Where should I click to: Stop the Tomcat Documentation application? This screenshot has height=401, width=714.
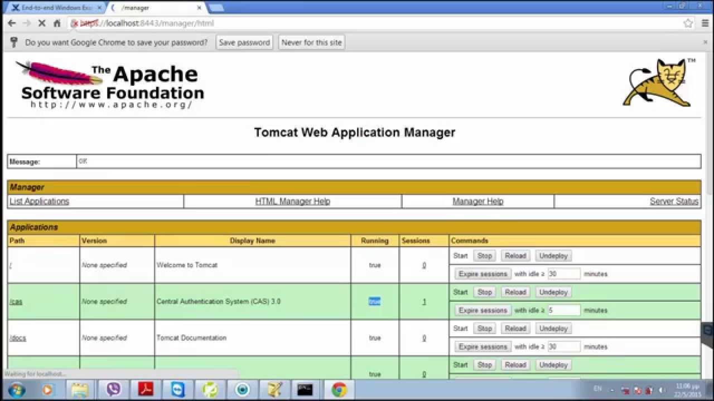pyautogui.click(x=485, y=329)
